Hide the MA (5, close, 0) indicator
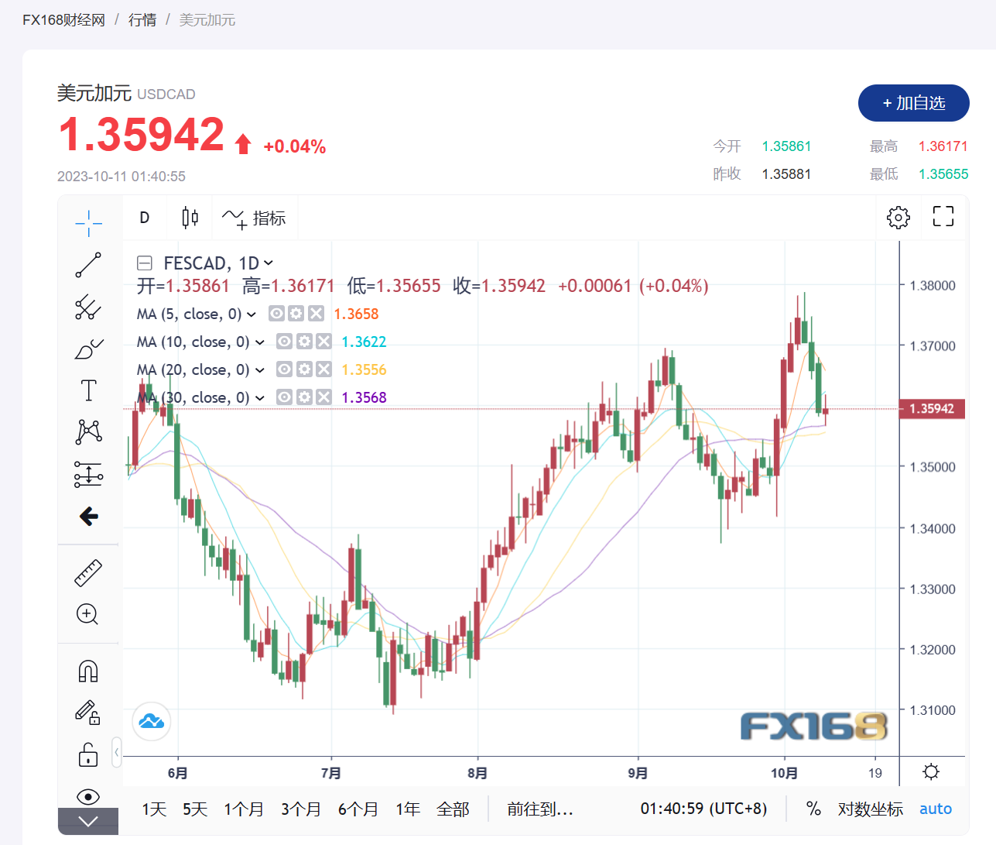This screenshot has height=845, width=996. tap(276, 314)
